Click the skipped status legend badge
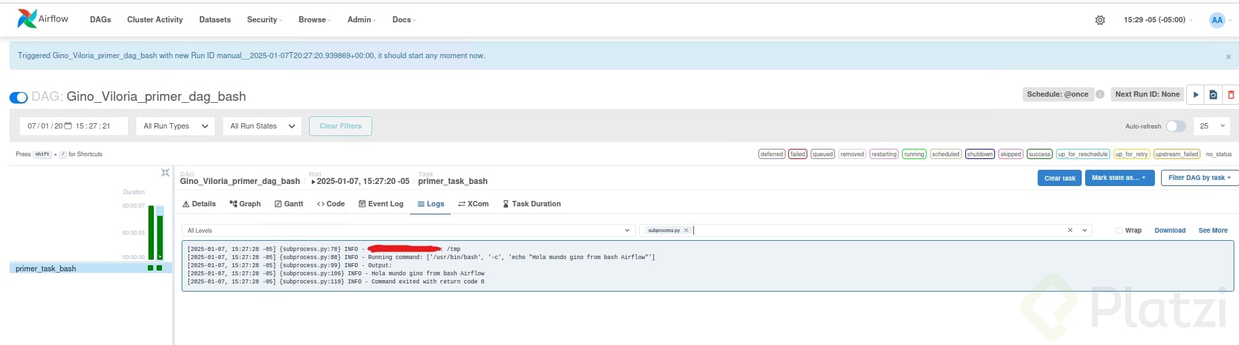This screenshot has width=1239, height=345. [1011, 154]
